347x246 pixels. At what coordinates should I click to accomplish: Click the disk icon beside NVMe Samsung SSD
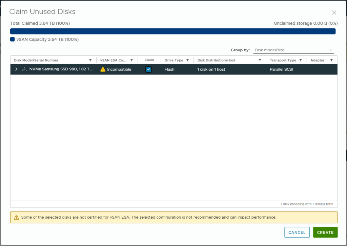(x=24, y=69)
